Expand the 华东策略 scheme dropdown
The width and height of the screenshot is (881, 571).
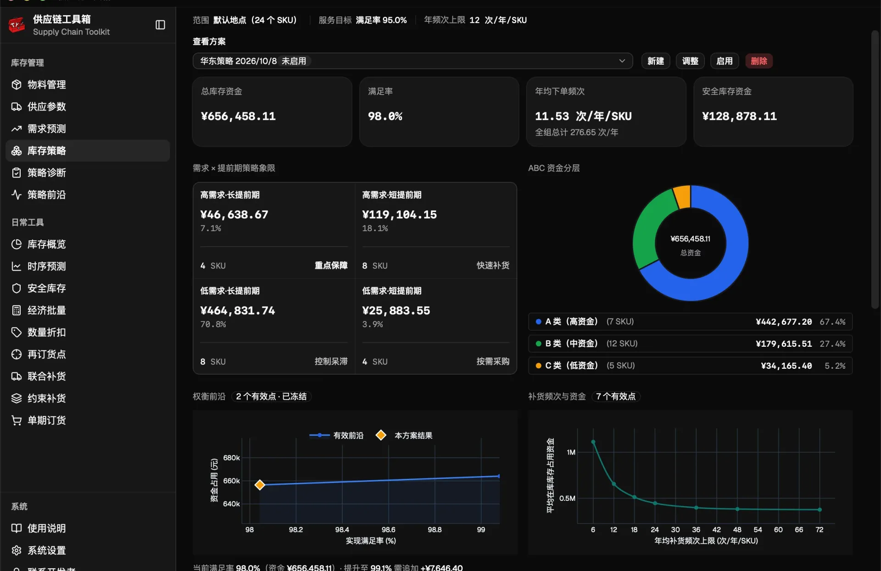[413, 61]
